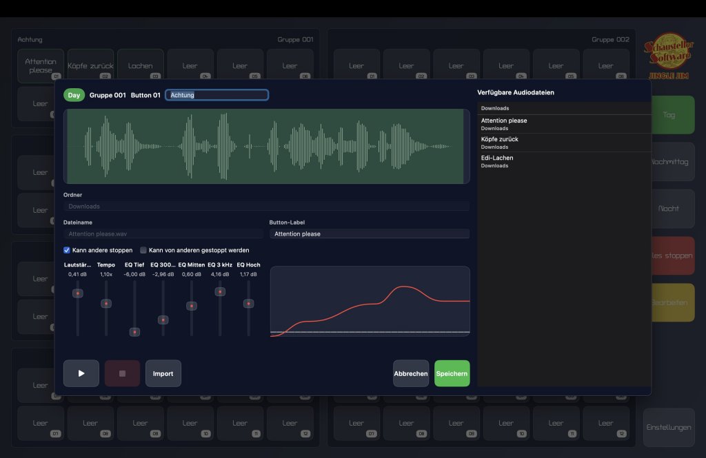Click the 'Gruppe 001' label in dialog header
The height and width of the screenshot is (458, 706).
108,95
